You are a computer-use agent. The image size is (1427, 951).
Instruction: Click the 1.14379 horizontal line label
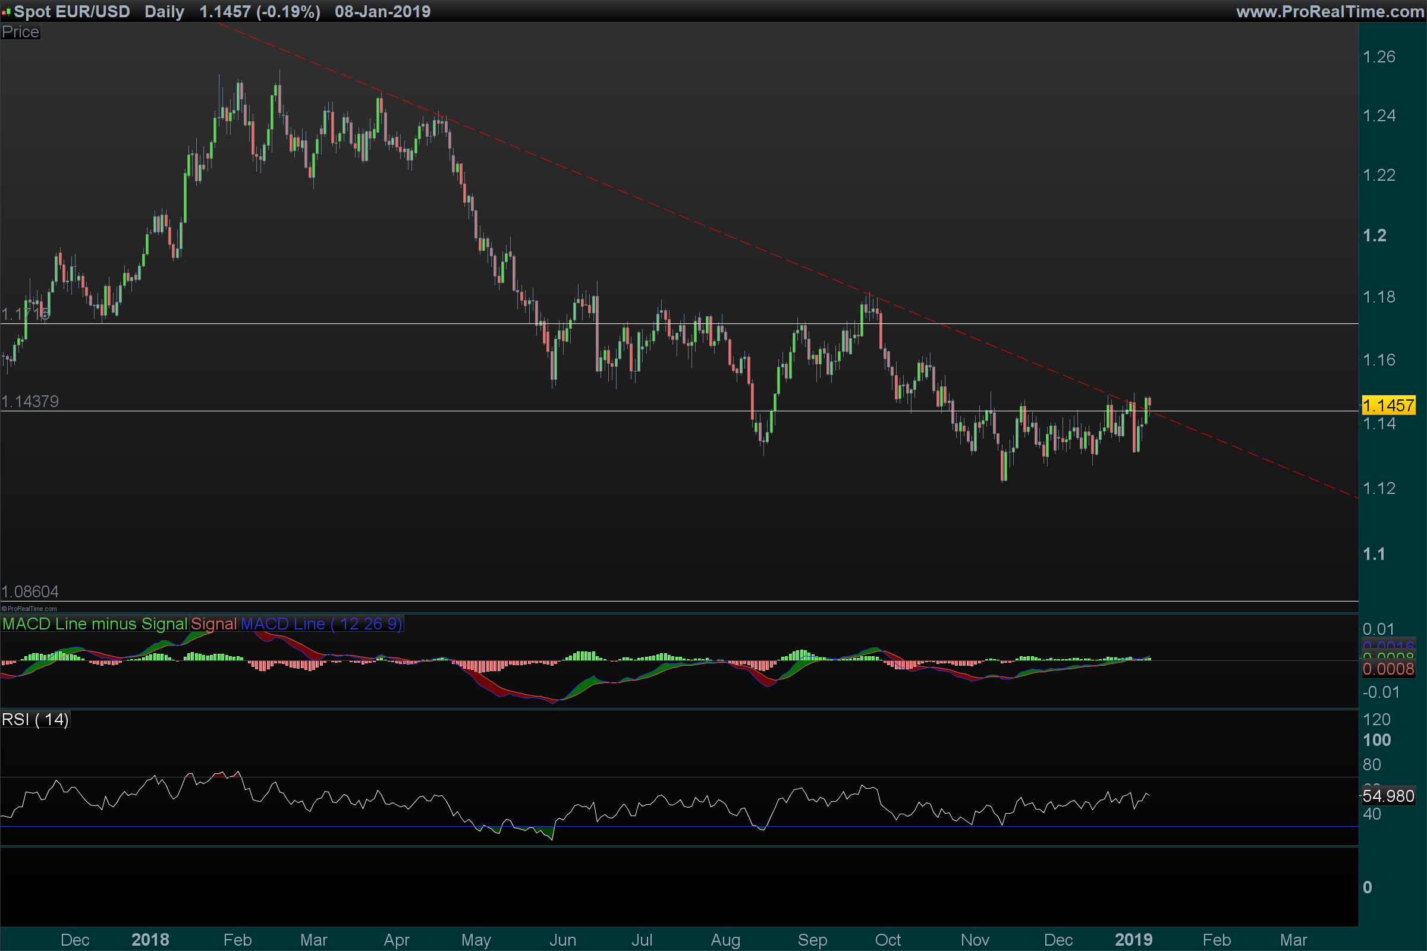30,402
